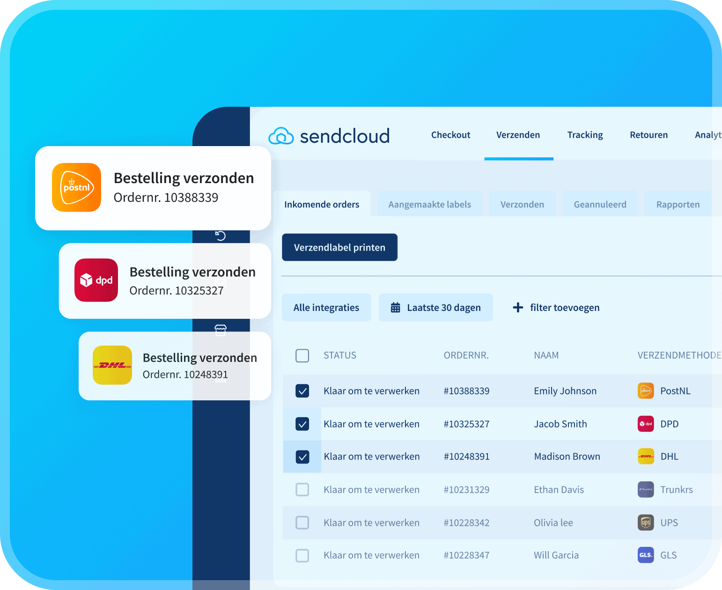Open the notification for Ordernr. 10248391
Screen dimensions: 722x590
tap(175, 366)
